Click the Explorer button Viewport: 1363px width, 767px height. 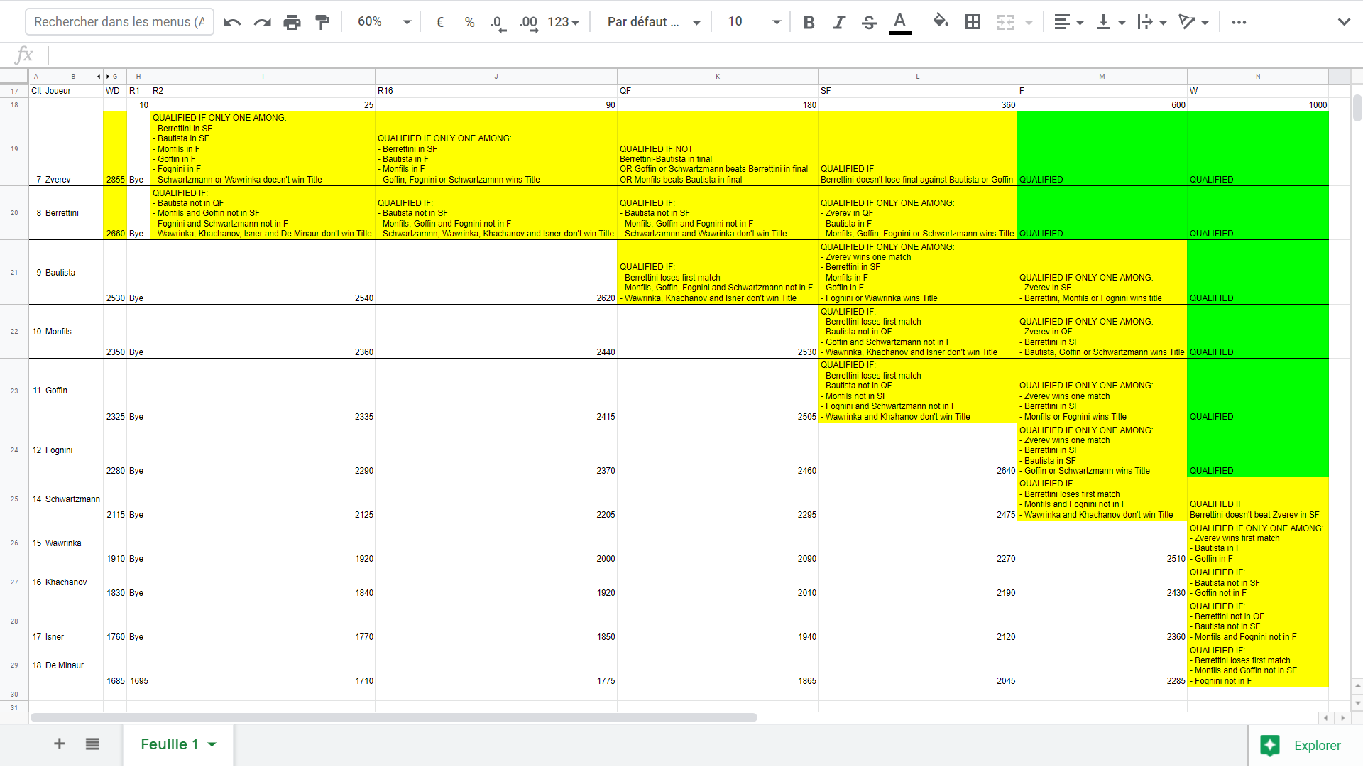(1301, 745)
